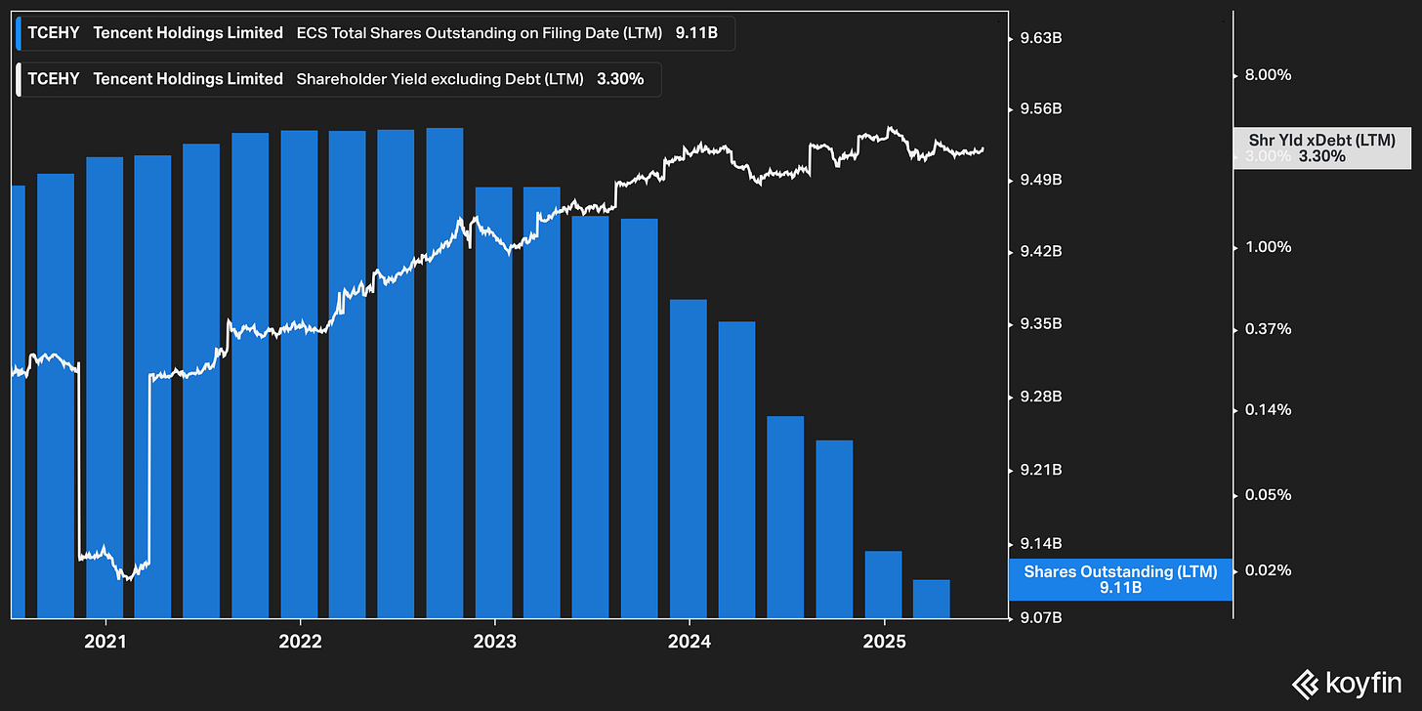The image size is (1422, 711).
Task: Click the Shares Outstanding legend entry showing 9.11B
Action: (x=375, y=32)
